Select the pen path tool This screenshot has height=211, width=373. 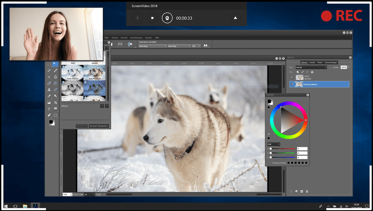tap(49, 115)
